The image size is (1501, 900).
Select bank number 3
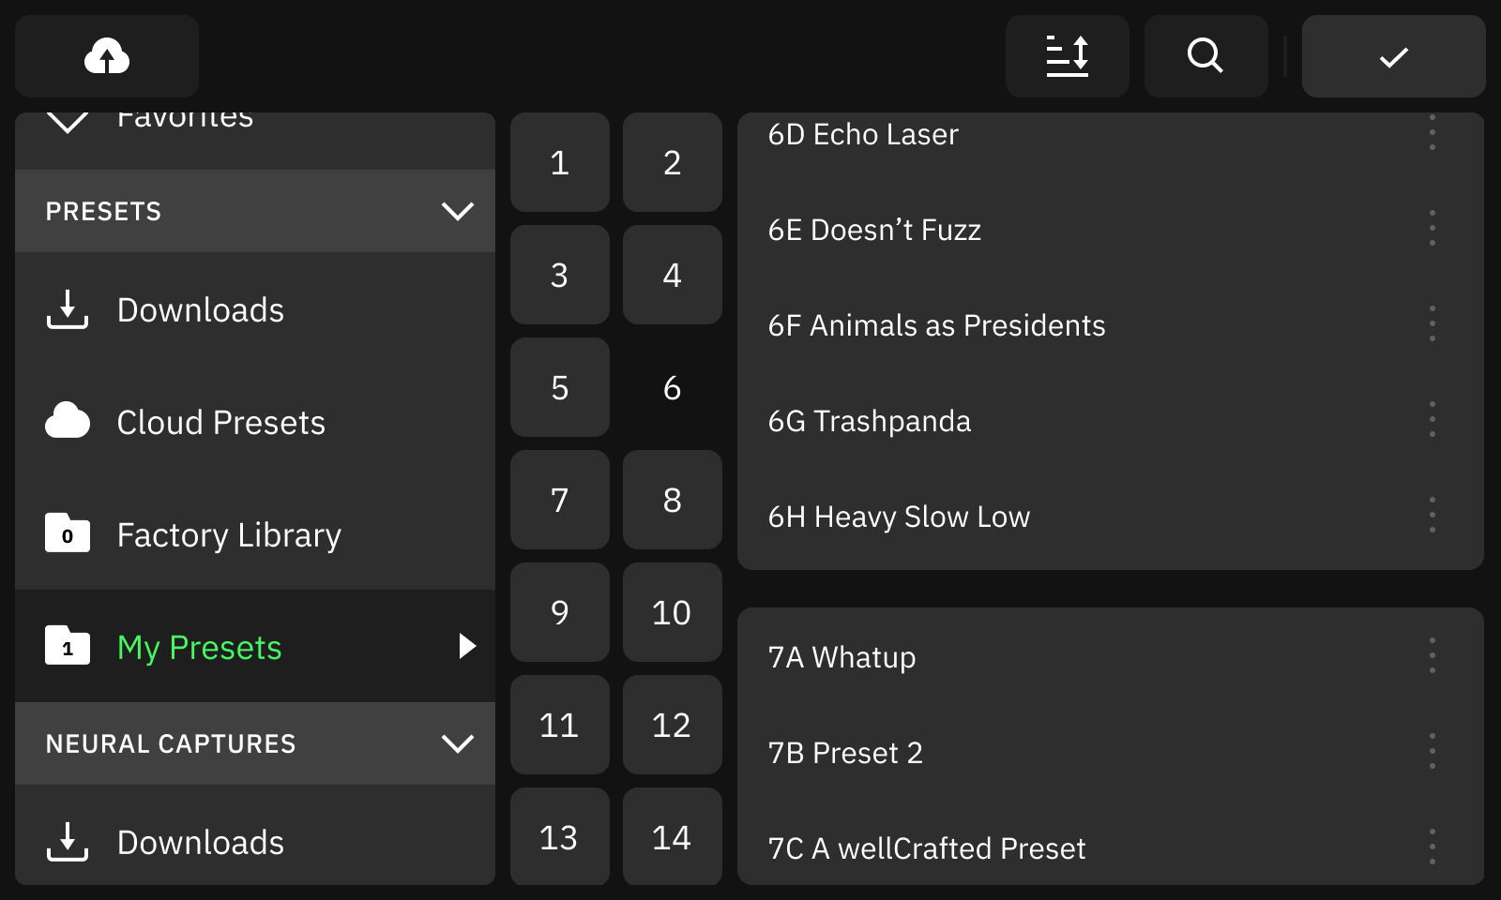point(560,275)
